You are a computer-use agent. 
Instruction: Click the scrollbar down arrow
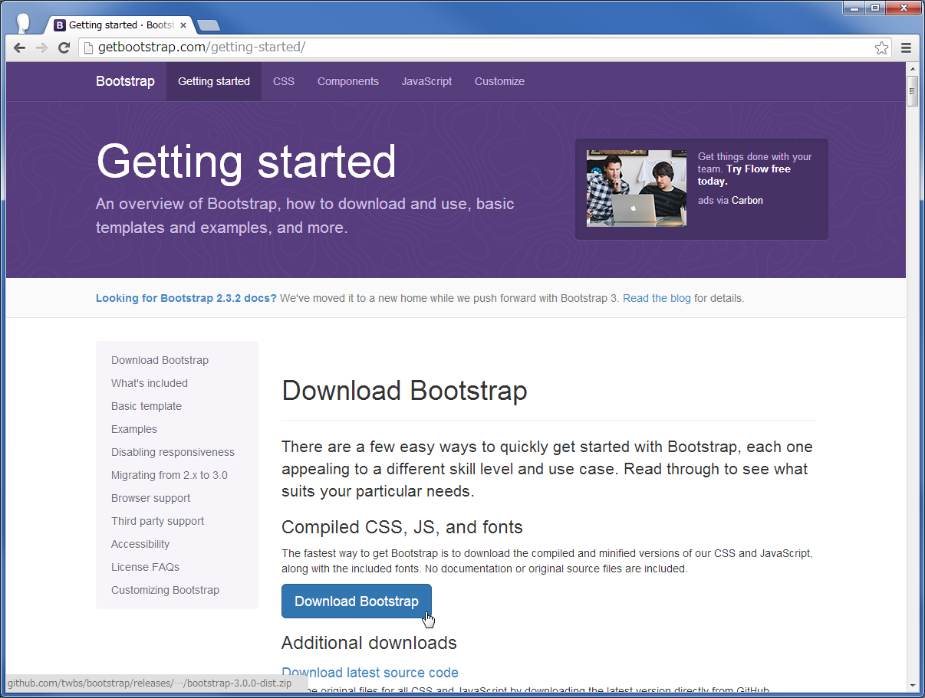coord(912,685)
